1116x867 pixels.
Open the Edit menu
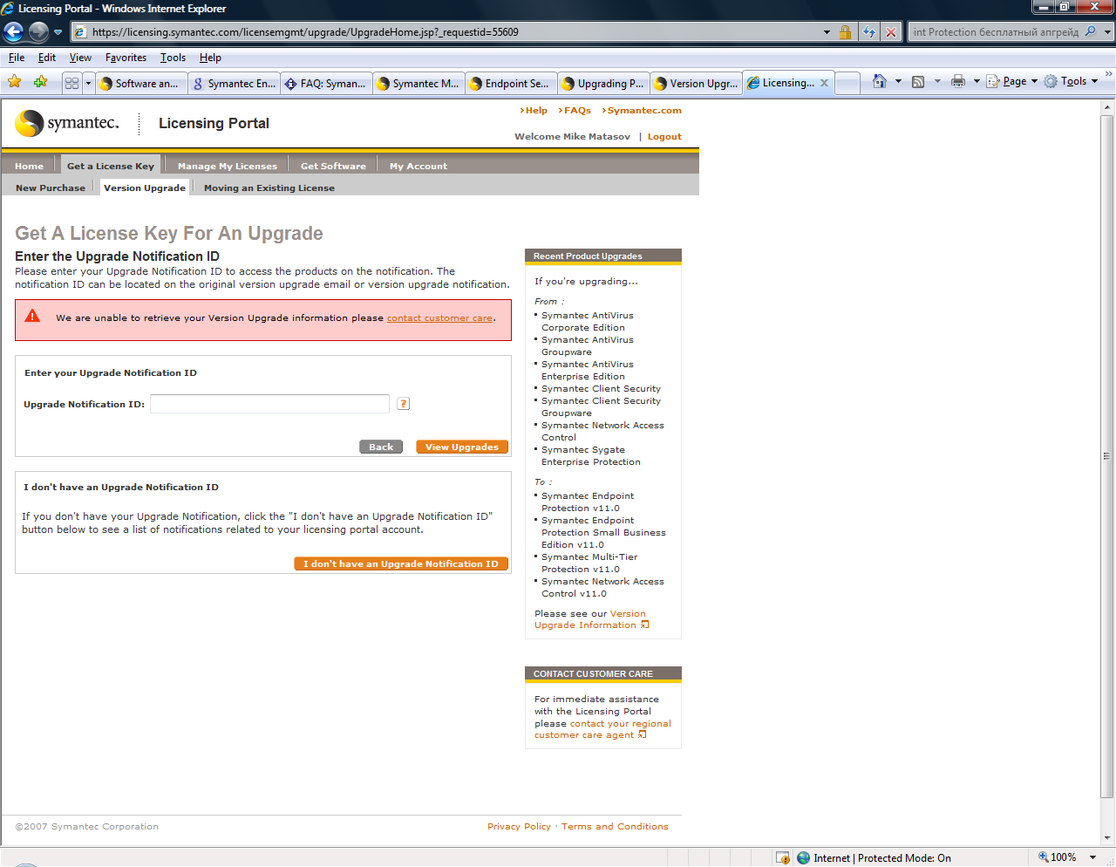pos(47,58)
